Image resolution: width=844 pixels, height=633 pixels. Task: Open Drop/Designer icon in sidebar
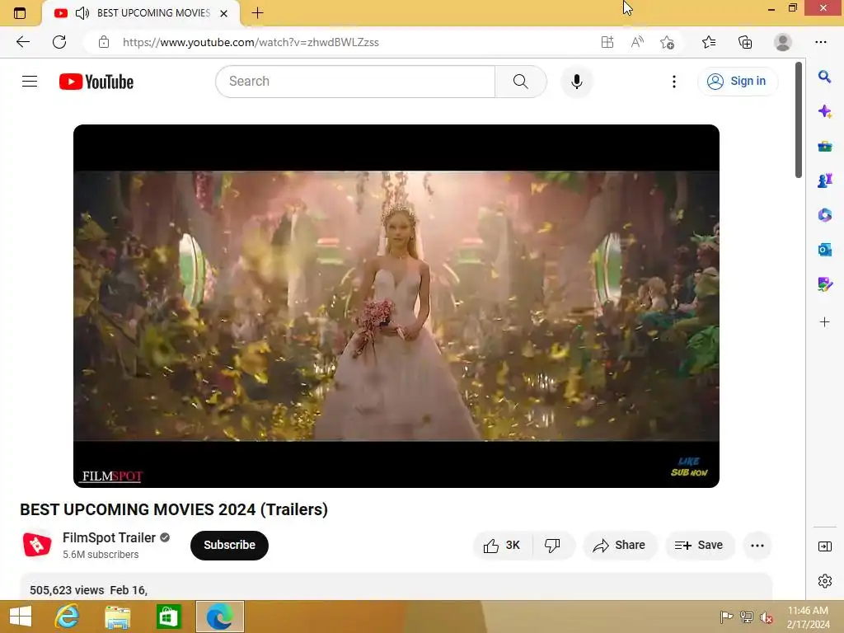[824, 284]
